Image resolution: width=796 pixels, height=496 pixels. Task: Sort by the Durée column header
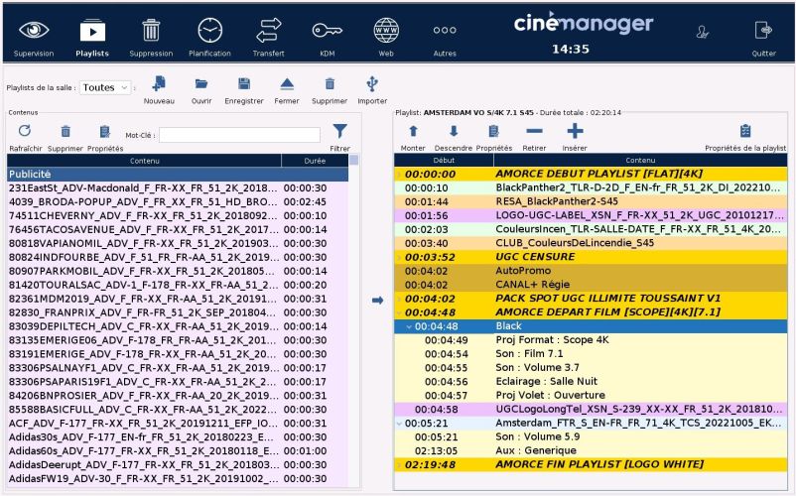tap(315, 161)
